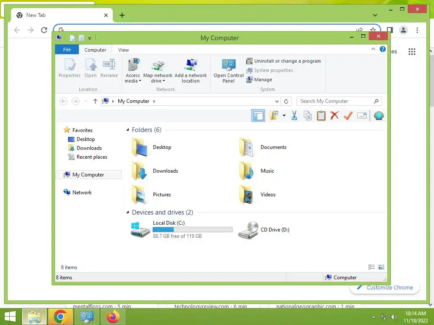Click the Local Disk usage bar
434x325 pixels.
point(192,229)
